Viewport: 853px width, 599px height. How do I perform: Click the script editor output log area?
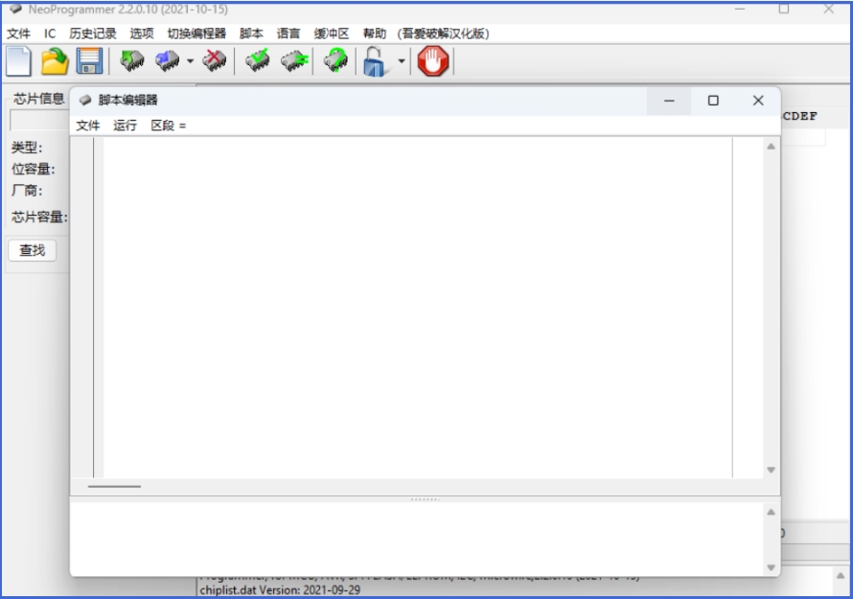click(x=416, y=539)
